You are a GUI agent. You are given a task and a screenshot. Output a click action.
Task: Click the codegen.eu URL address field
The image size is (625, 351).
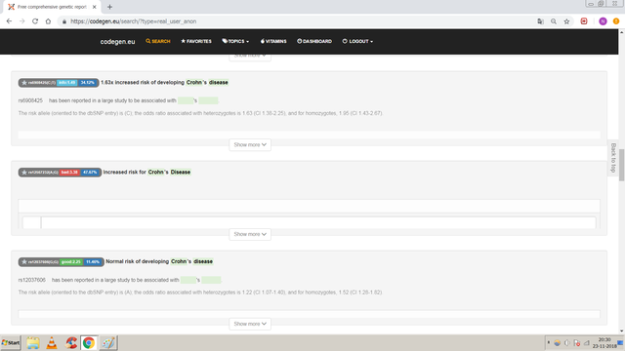point(295,21)
